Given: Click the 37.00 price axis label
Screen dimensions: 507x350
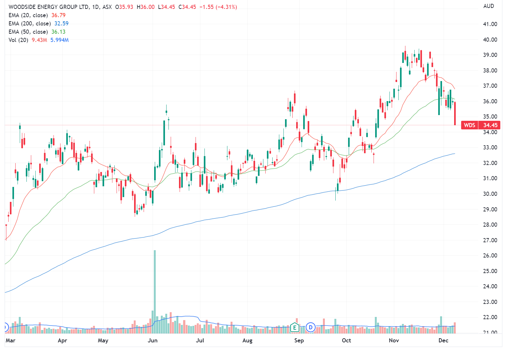Looking at the screenshot, I should (x=490, y=86).
